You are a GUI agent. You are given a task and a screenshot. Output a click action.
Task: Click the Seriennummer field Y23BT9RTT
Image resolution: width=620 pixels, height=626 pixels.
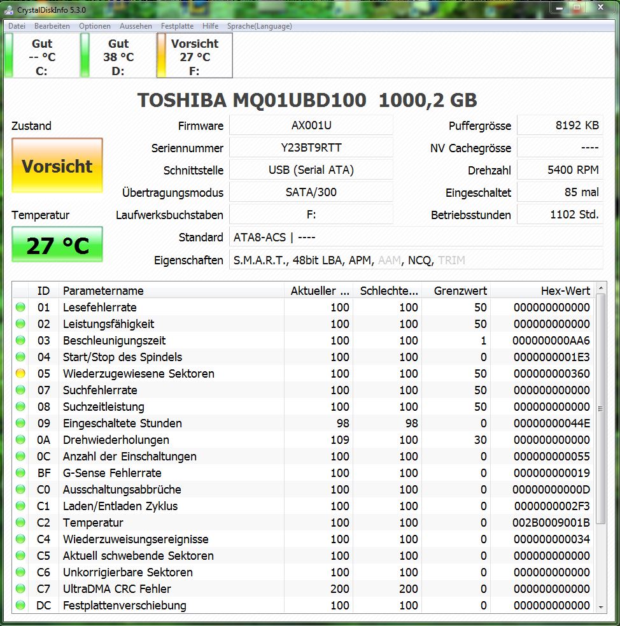pos(311,148)
